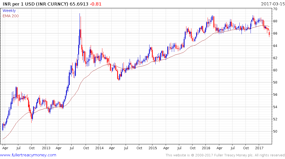Click the y-axis label 50

pos(275,131)
